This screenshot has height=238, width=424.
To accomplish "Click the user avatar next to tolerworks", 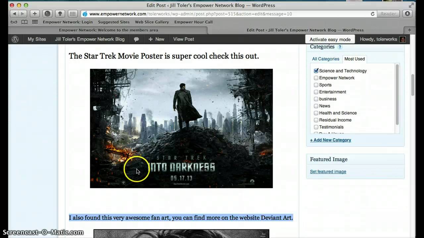I will pyautogui.click(x=402, y=39).
